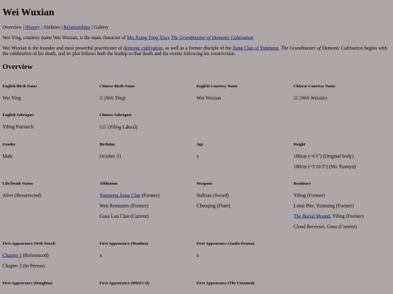Click the First Appearance (Manhua) label

coord(124,243)
